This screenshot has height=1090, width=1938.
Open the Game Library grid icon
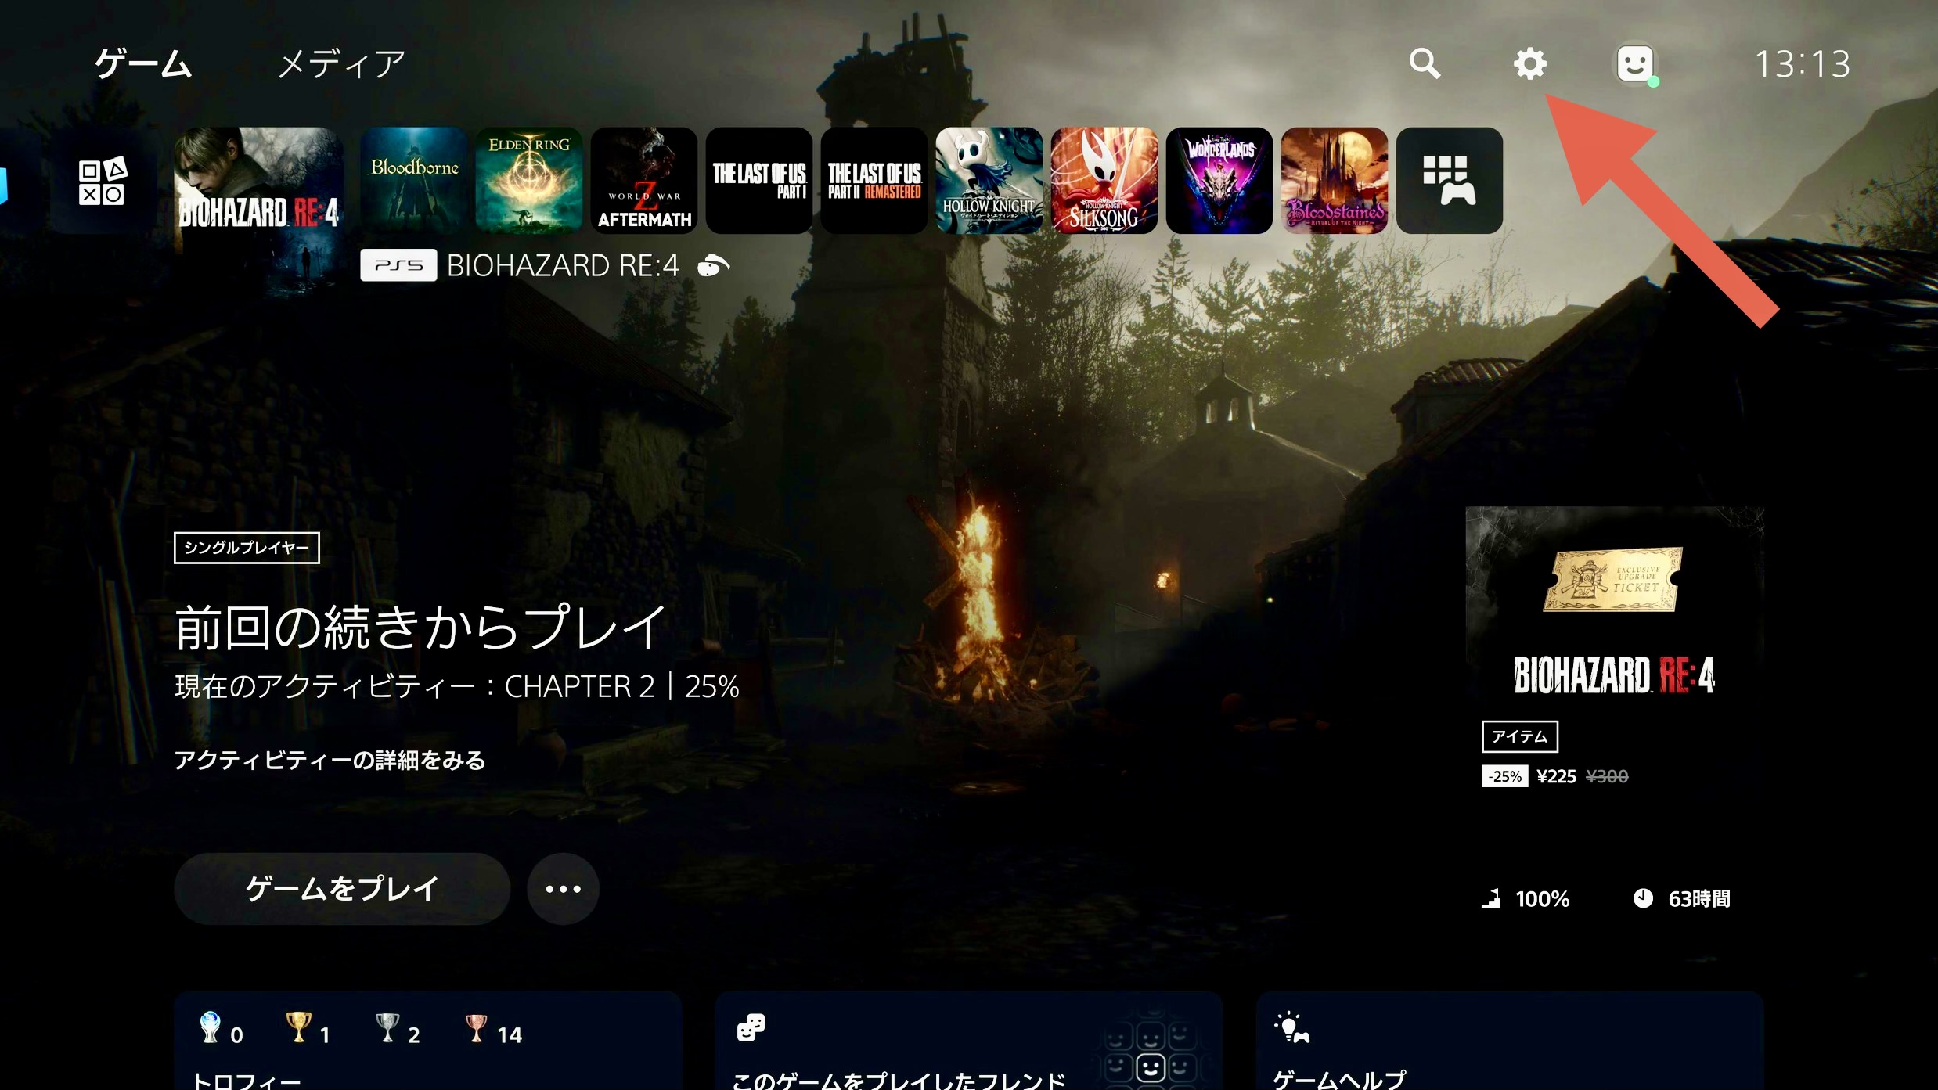(x=1449, y=181)
